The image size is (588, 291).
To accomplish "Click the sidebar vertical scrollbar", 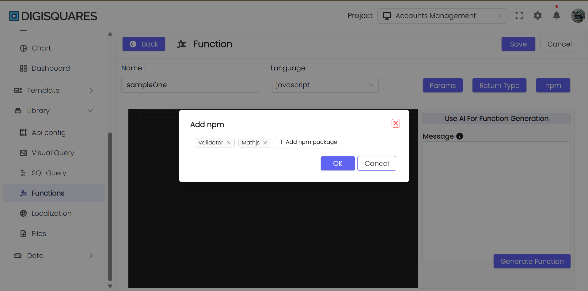I will (110, 207).
